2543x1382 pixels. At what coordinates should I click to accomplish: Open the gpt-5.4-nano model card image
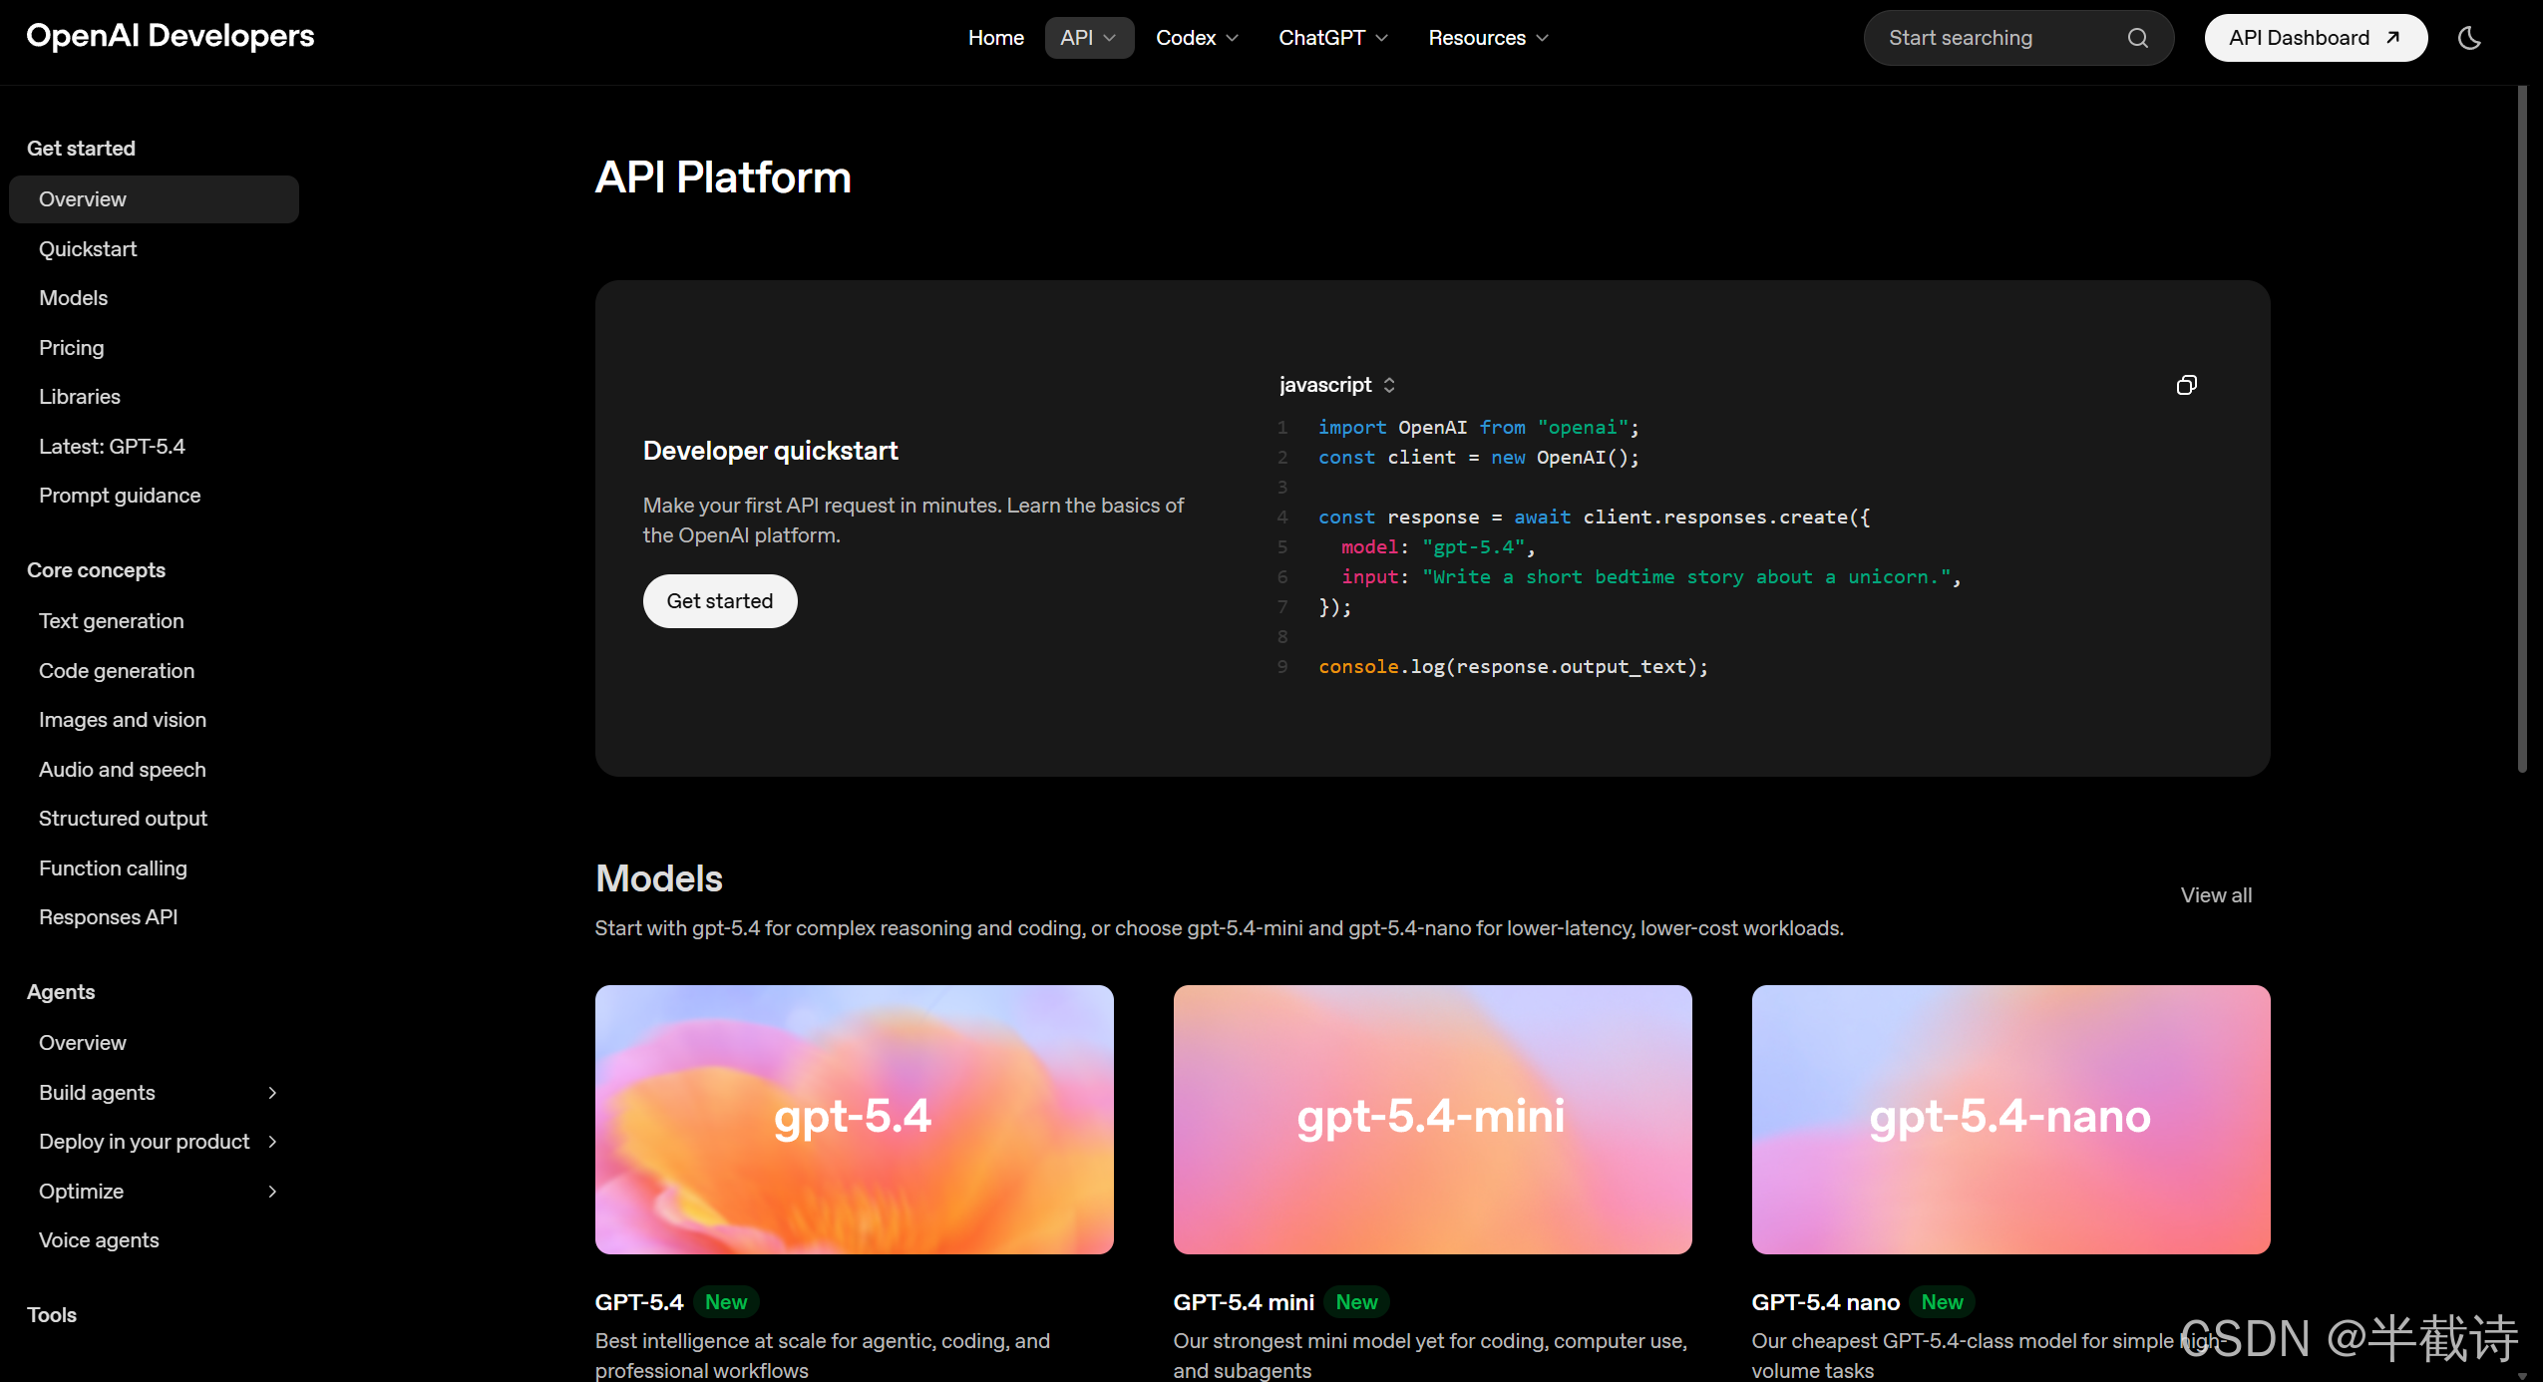click(x=2010, y=1119)
